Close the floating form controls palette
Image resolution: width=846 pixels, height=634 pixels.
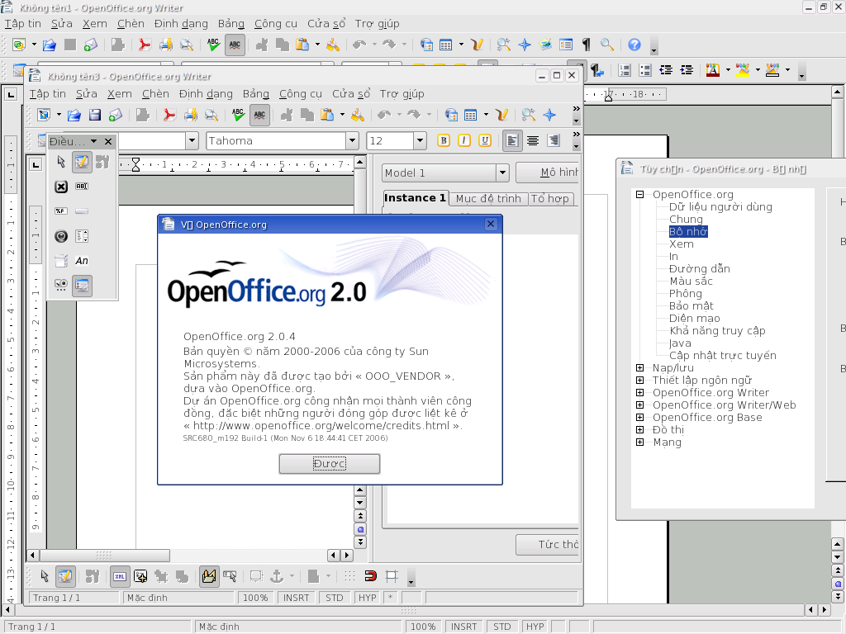coord(108,141)
